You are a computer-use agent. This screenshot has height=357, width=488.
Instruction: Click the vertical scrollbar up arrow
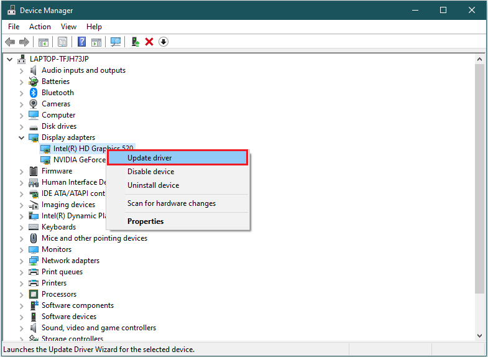pos(479,59)
